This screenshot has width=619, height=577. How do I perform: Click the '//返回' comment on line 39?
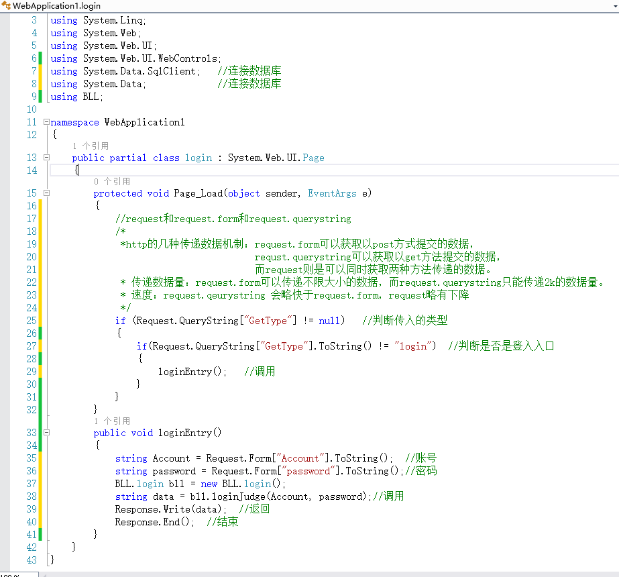pos(254,509)
